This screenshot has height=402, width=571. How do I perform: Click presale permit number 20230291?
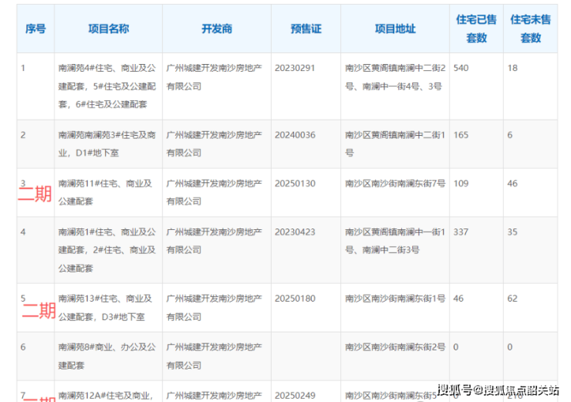[x=295, y=68]
